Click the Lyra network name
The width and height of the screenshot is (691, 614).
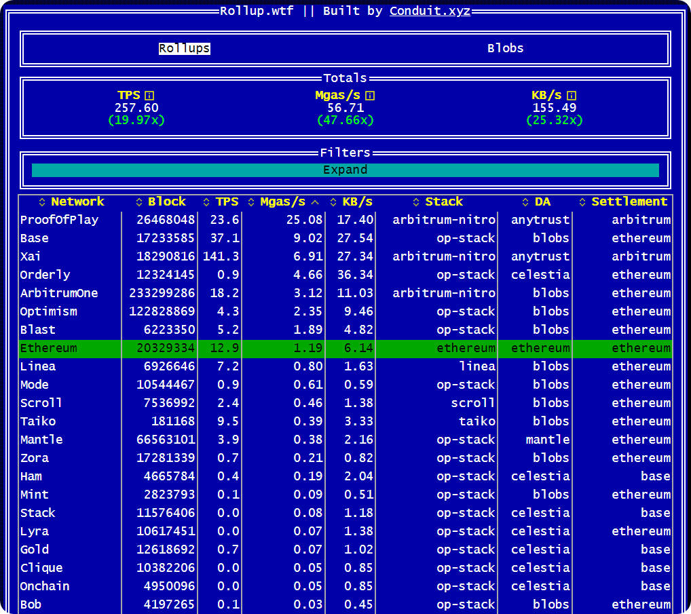click(35, 532)
